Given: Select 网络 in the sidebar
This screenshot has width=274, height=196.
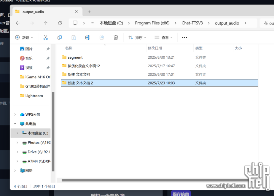Looking at the screenshot, I should point(26,170).
